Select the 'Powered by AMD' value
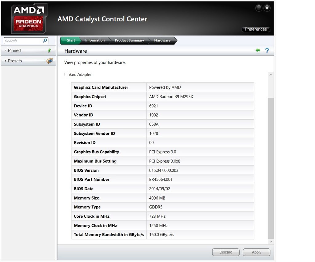 coord(165,87)
